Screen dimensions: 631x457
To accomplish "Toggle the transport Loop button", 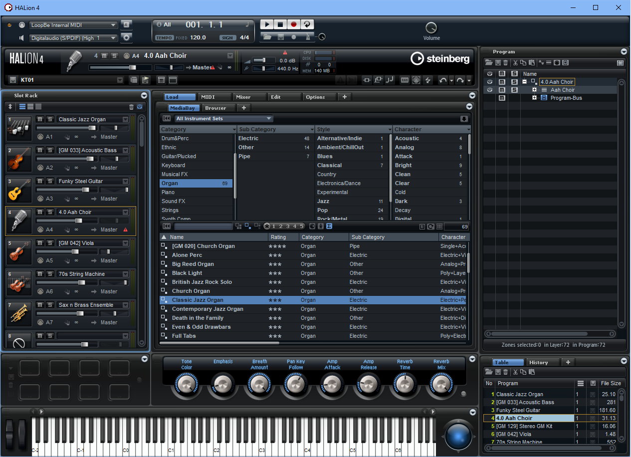I will click(x=307, y=24).
